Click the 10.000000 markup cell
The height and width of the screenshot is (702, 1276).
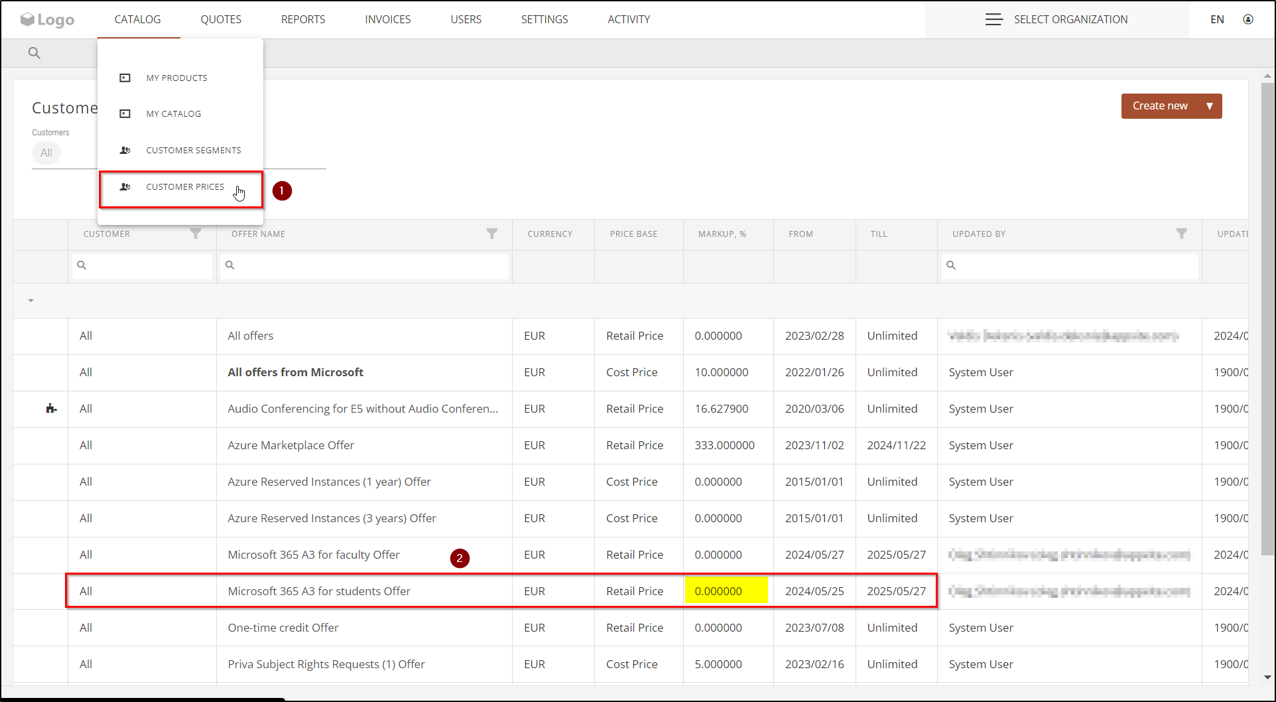click(x=722, y=372)
